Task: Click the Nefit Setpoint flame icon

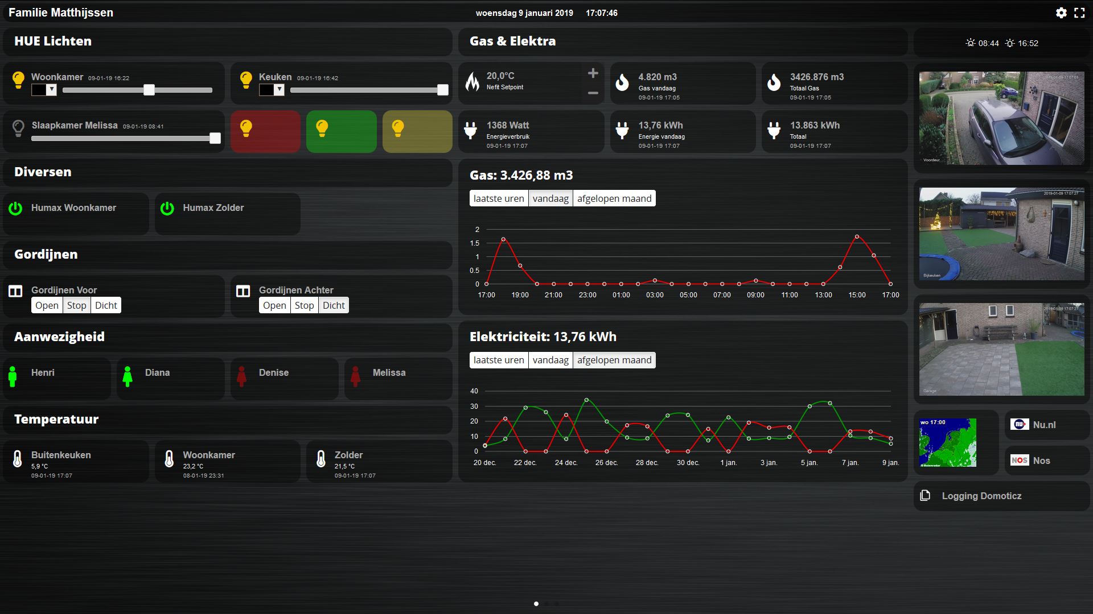Action: point(472,81)
